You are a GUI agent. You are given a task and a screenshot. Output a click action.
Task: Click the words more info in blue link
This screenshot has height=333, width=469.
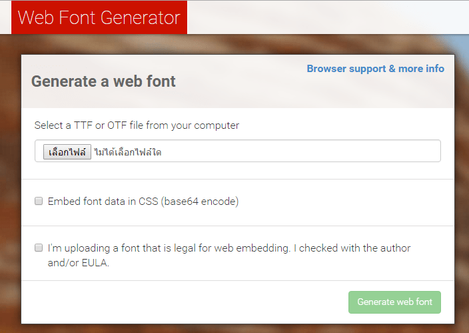422,69
